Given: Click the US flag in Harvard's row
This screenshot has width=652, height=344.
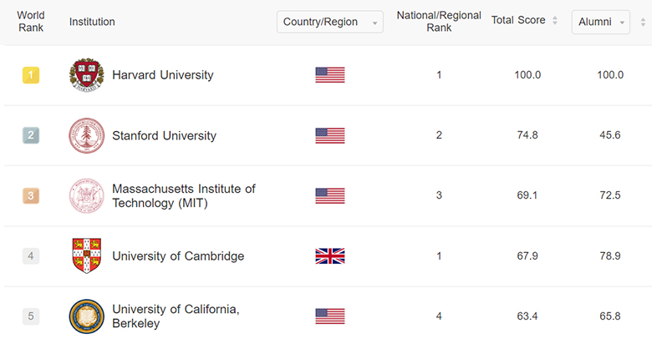Looking at the screenshot, I should point(330,75).
